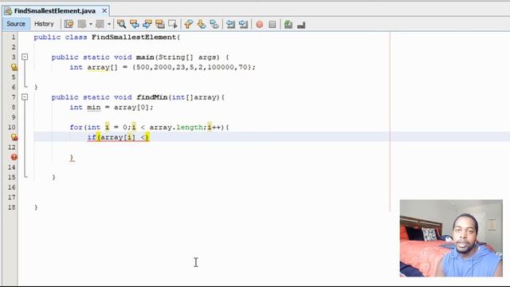Switch to the History view

click(x=44, y=24)
